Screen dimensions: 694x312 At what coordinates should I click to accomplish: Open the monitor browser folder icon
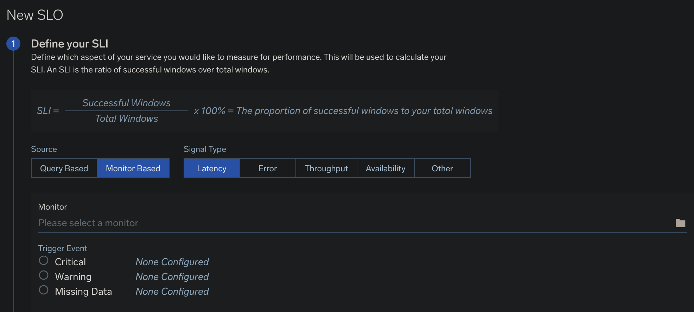(680, 223)
